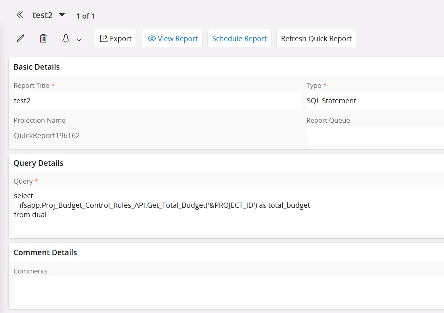Click the Schedule Report button
Viewport: 444px width, 313px height.
239,38
